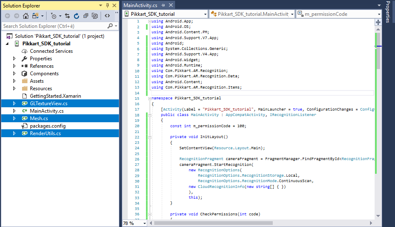Click the vertical scrollbar down arrow
This screenshot has height=227, width=395.
[378, 216]
